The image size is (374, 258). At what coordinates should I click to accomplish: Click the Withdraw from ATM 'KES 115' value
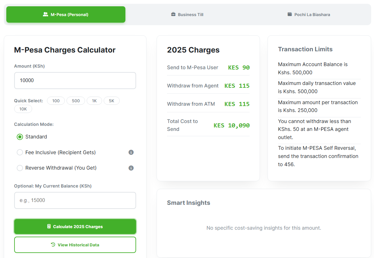pos(237,104)
